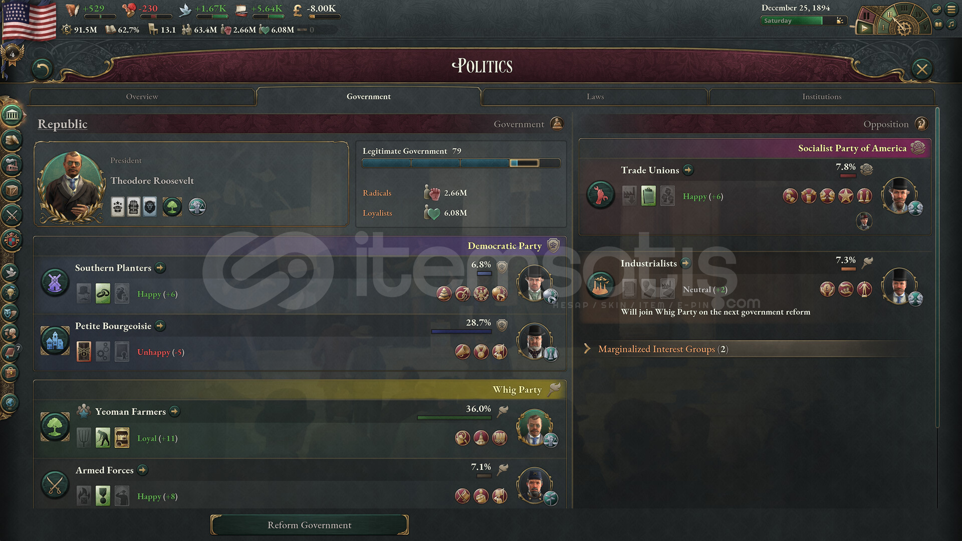Click the Armed Forces crossed sabers emblem
Viewport: 962px width, 541px height.
[55, 485]
